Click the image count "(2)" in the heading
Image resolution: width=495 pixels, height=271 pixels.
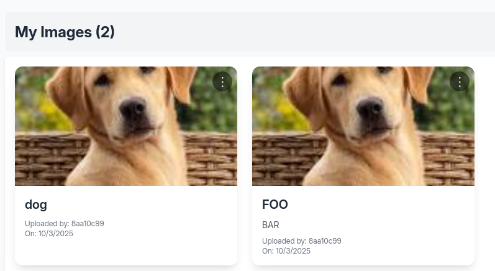point(105,32)
